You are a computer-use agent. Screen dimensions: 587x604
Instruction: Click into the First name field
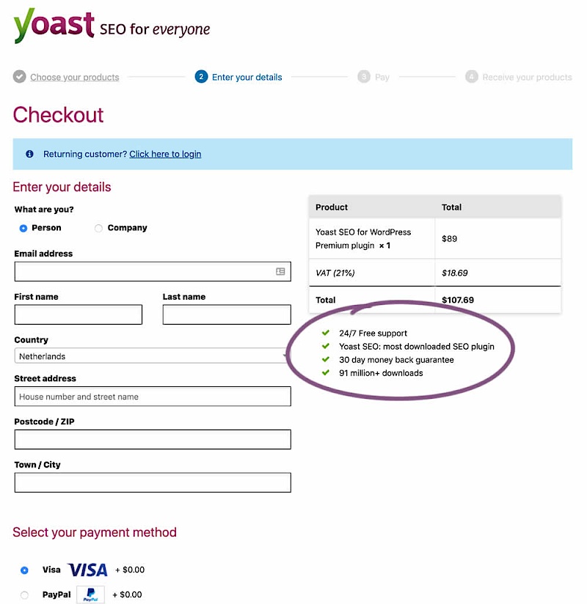(x=78, y=314)
